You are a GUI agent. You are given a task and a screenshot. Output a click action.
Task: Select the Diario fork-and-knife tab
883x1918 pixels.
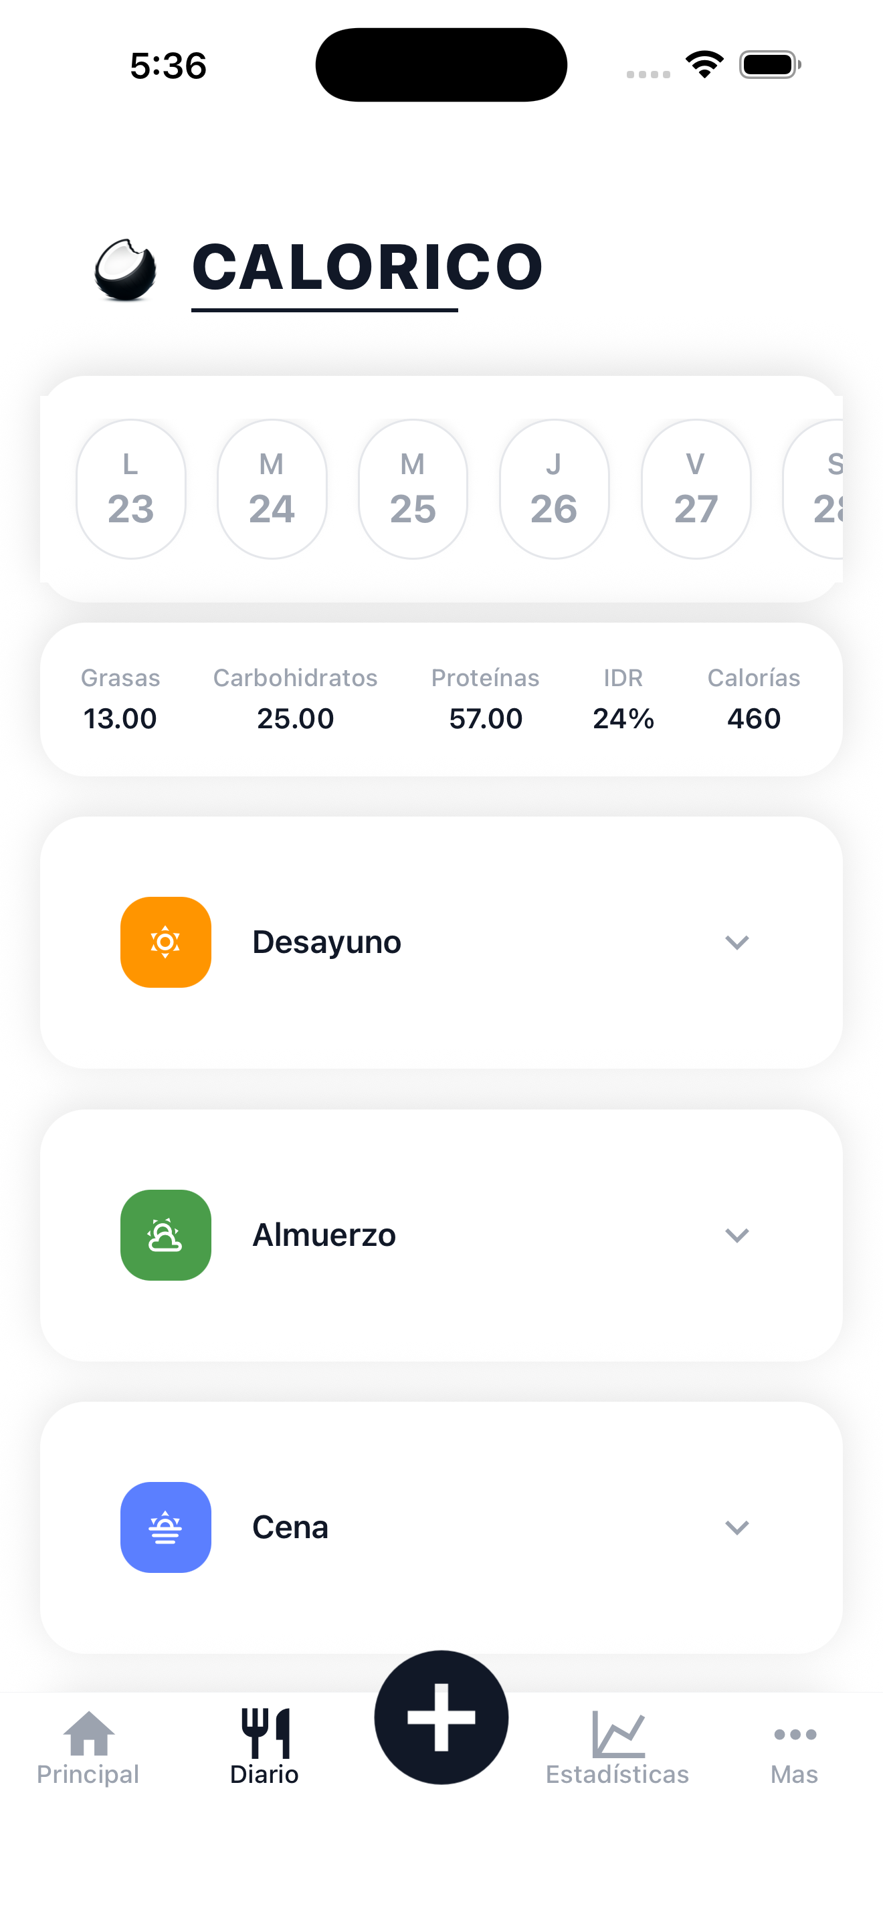tap(264, 1747)
